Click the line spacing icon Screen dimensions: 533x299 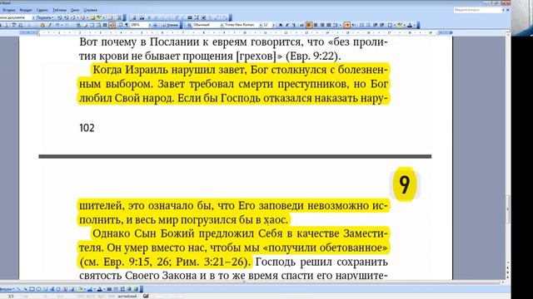click(x=335, y=25)
